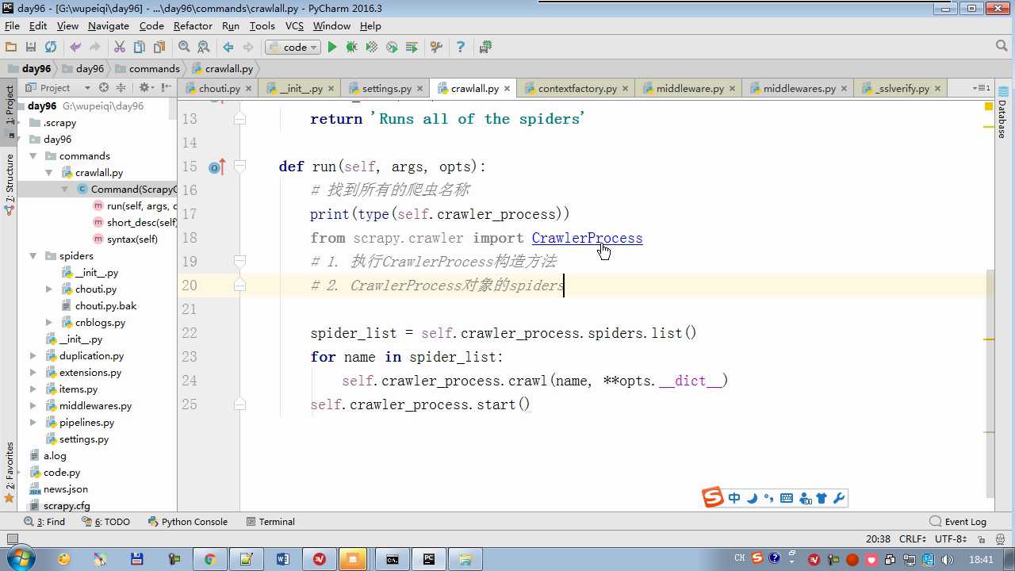
Task: Collapse the commands folder in tree
Action: pos(33,156)
